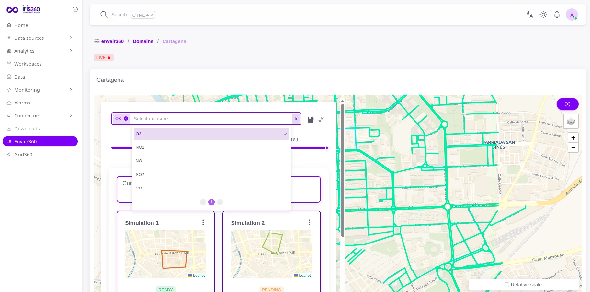This screenshot has width=590, height=292.
Task: Expand the Monitoring menu
Action: [40, 90]
